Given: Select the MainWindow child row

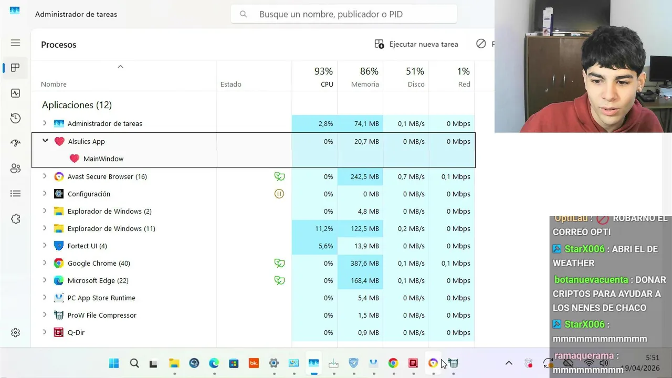Looking at the screenshot, I should tap(254, 159).
